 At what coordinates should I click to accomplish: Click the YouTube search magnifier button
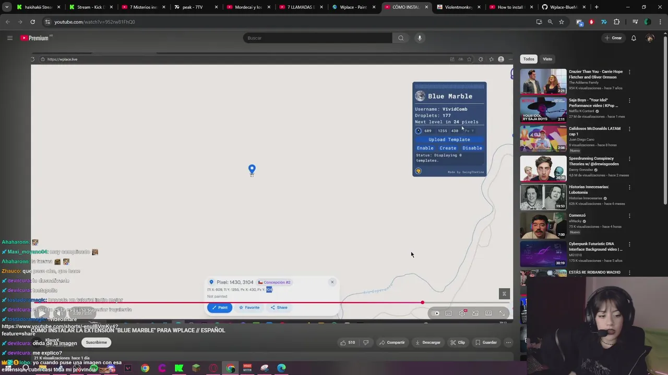[401, 38]
